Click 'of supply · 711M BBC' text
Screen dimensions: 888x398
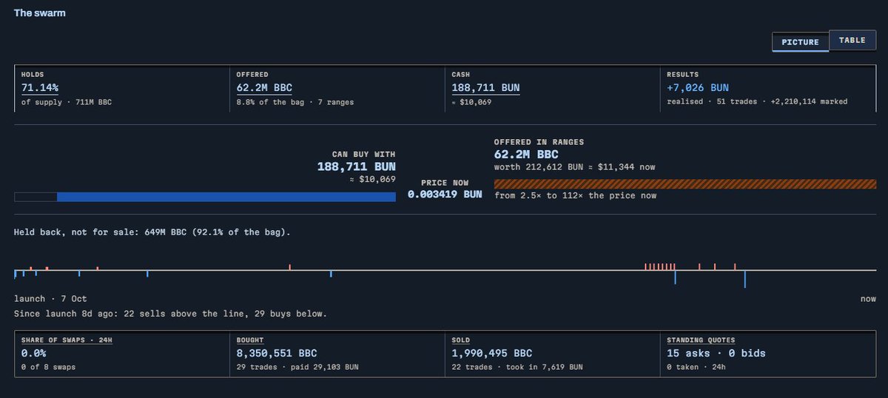65,101
